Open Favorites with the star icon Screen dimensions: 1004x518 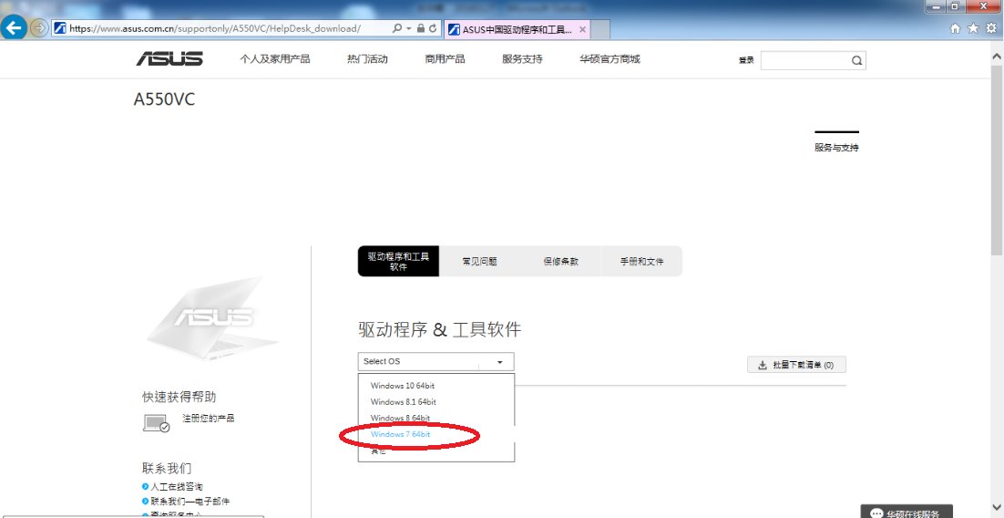[x=973, y=28]
